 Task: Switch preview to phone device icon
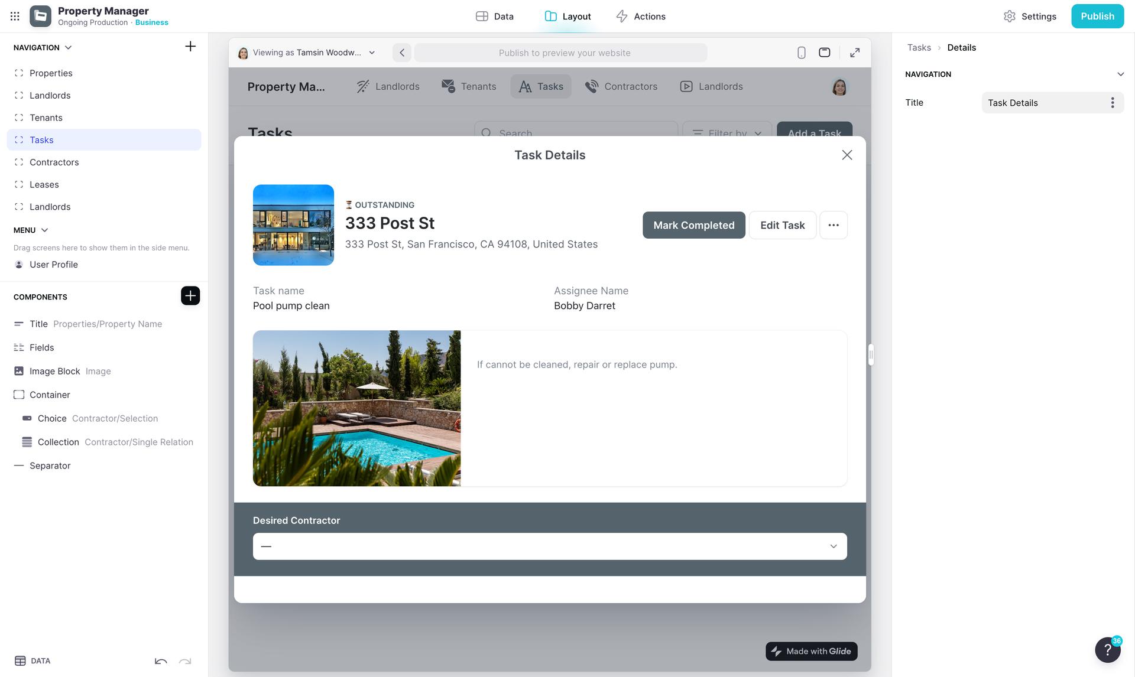801,53
